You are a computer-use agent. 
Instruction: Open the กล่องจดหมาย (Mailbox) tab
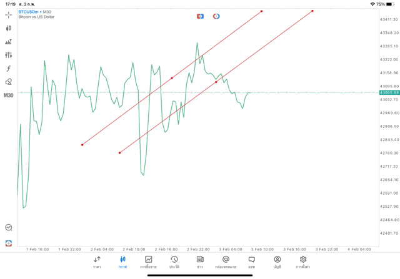[226, 262]
